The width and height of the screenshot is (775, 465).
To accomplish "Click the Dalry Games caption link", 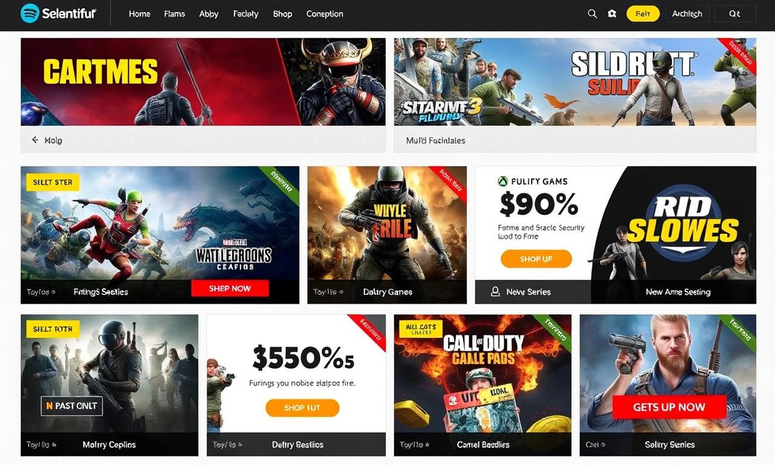I will coord(387,292).
